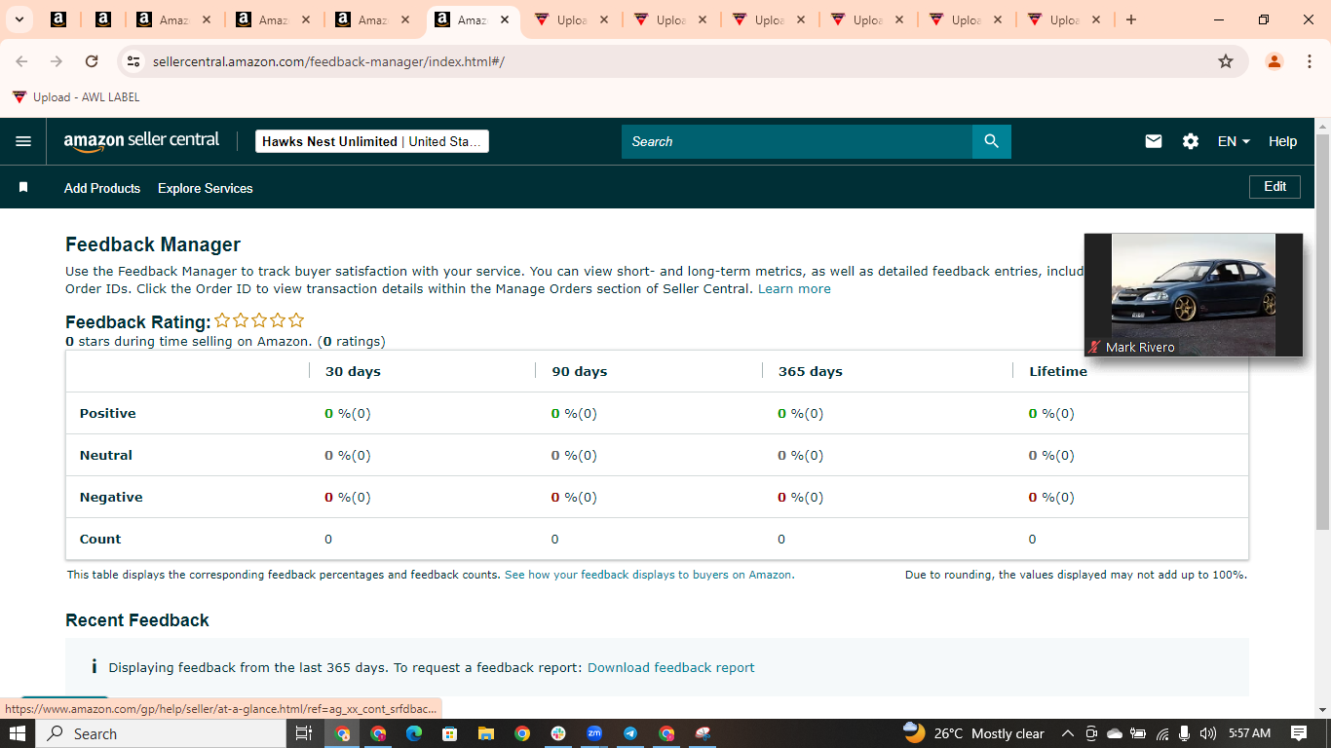Screen dimensions: 1331x748
Task: Switch to Slack on the taskbar
Action: [x=558, y=733]
